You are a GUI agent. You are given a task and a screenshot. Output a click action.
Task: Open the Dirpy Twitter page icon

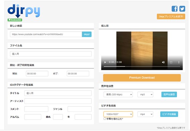[182, 9]
